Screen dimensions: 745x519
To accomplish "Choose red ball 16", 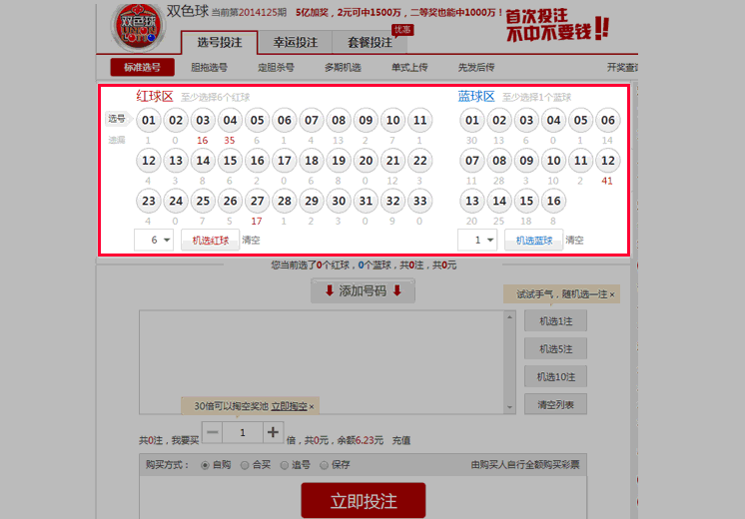I will [257, 161].
